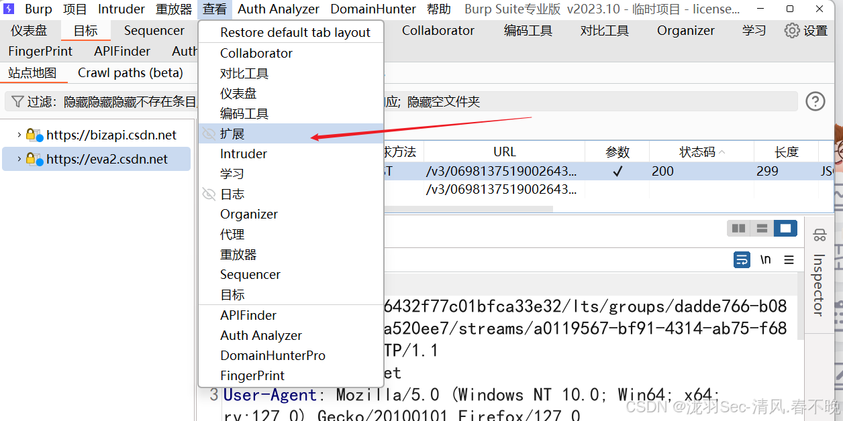
Task: Open the 帮助 menu
Action: point(439,9)
